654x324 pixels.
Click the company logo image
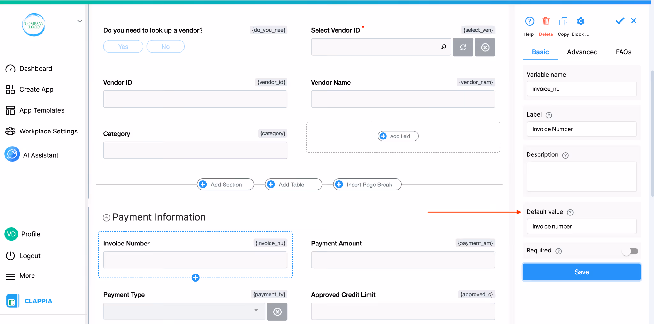click(34, 25)
